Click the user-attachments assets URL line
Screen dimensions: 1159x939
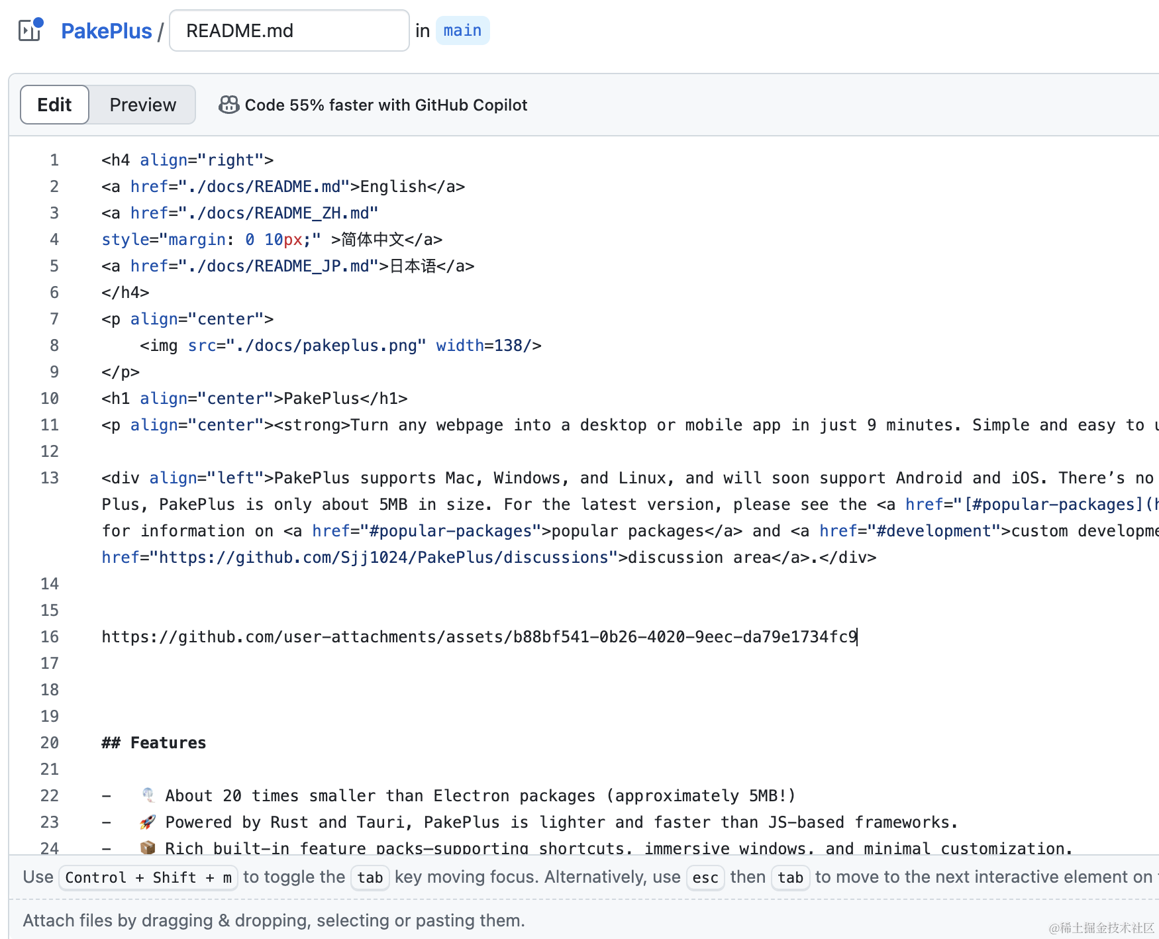coord(479,637)
